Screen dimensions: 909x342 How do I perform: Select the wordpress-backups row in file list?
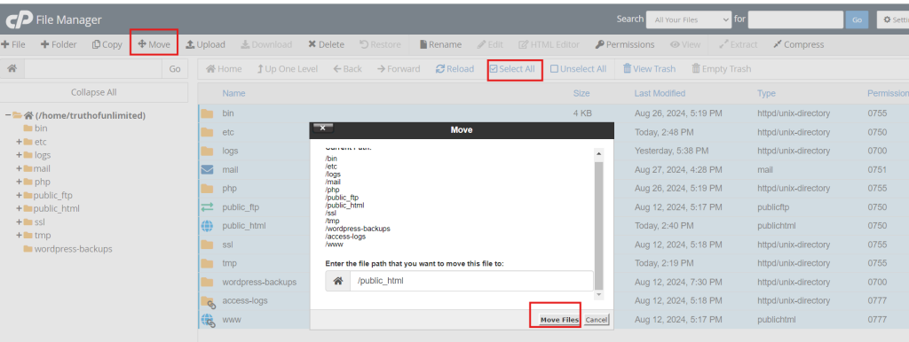[x=554, y=282]
